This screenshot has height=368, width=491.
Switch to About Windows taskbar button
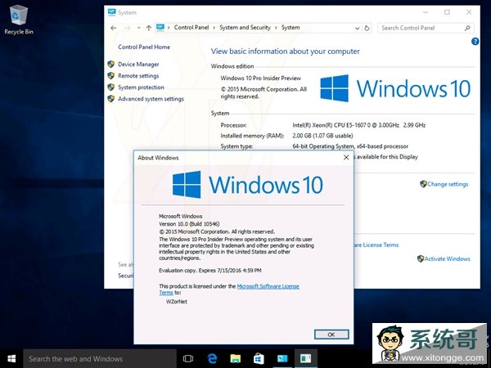tap(305, 359)
